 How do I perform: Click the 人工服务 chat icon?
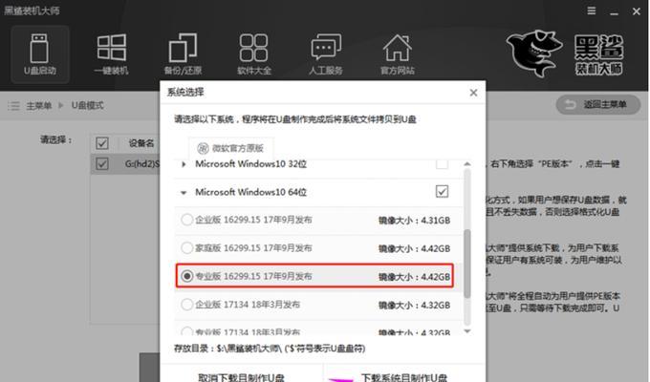[x=326, y=54]
